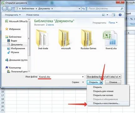Viewport: 135px width, 113px height.
Task: Click the Новая папка button
Action: (x=33, y=15)
